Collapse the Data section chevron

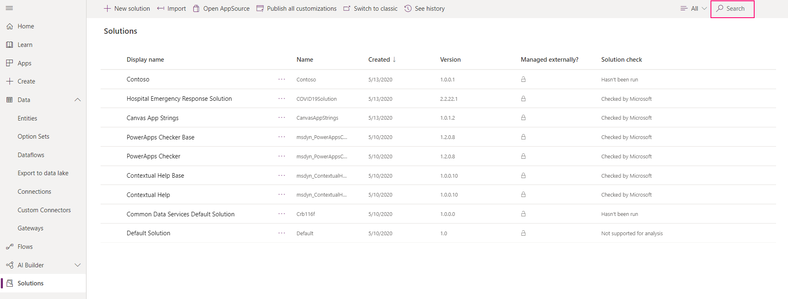[77, 100]
